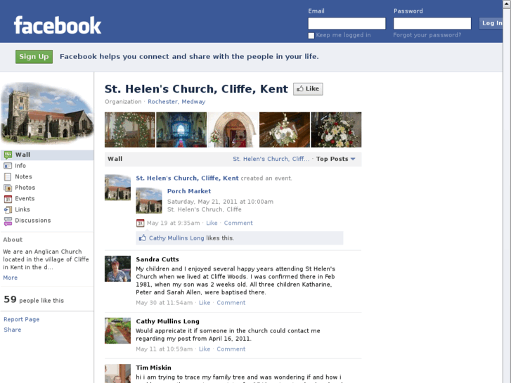511x383 pixels.
Task: Click the Share link in sidebar
Action: pos(13,330)
